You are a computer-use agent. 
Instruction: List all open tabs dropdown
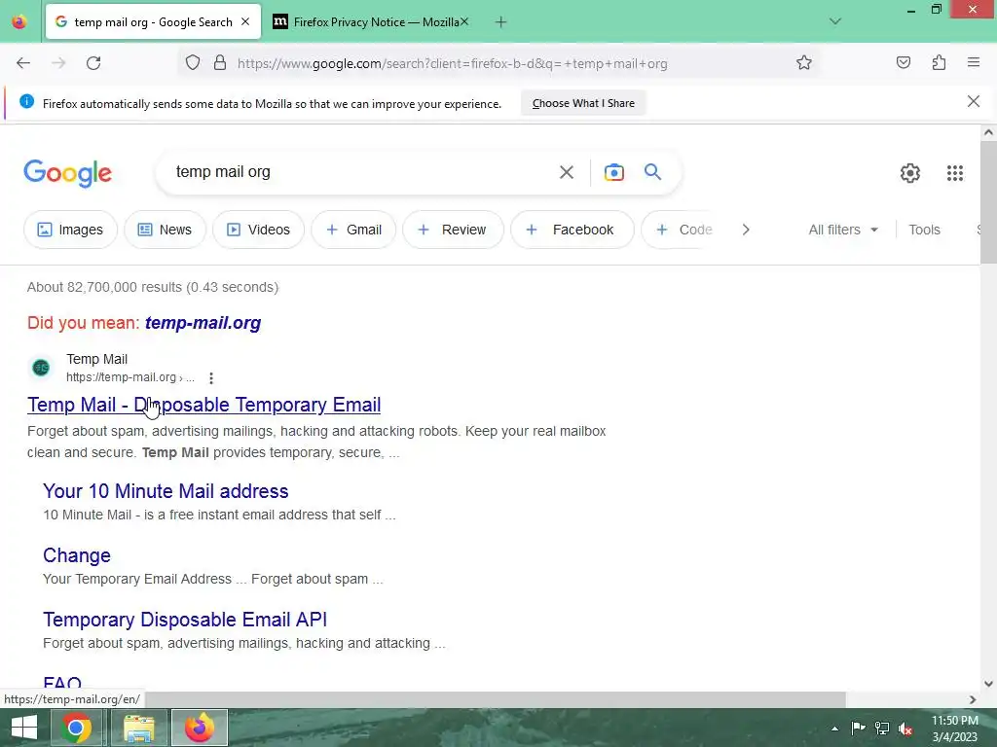click(835, 21)
